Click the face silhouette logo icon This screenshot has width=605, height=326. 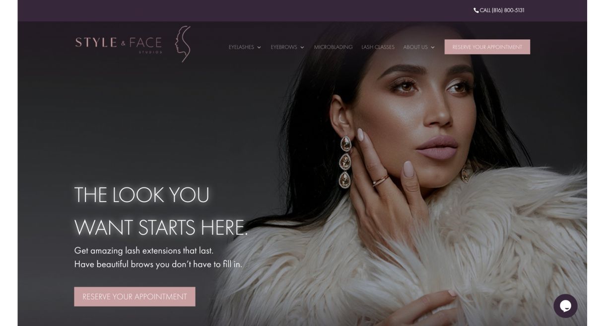[183, 44]
